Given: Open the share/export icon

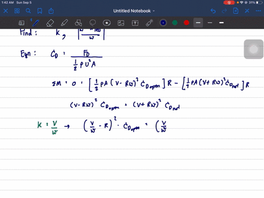Looking at the screenshot, I should (51, 11).
